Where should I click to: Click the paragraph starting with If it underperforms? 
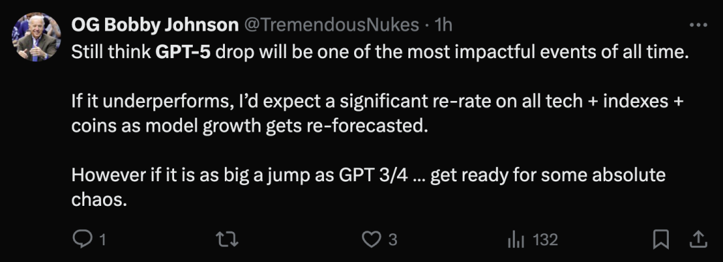[x=377, y=113]
